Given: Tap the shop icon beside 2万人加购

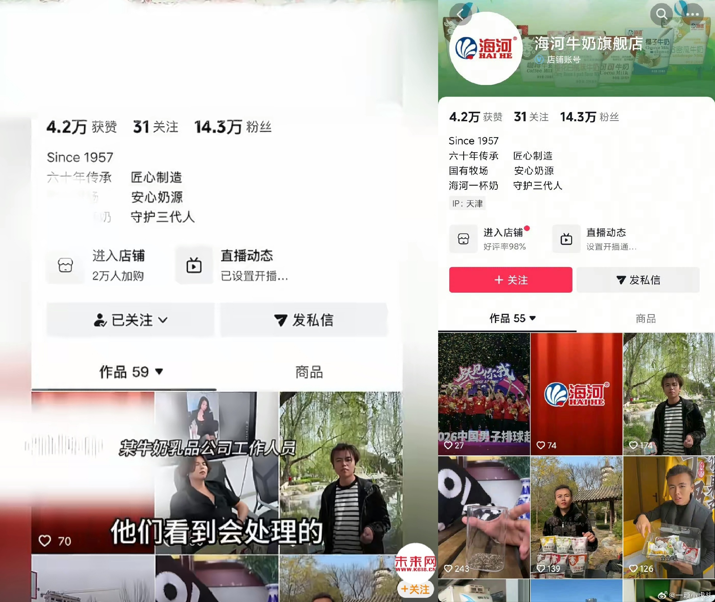Looking at the screenshot, I should (65, 265).
